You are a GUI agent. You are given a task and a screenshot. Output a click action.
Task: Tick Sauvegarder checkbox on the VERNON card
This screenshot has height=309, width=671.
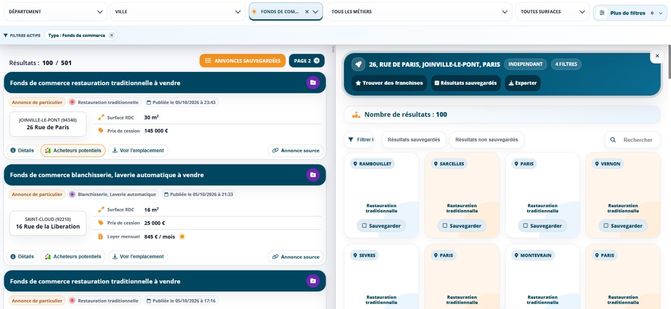(x=606, y=226)
